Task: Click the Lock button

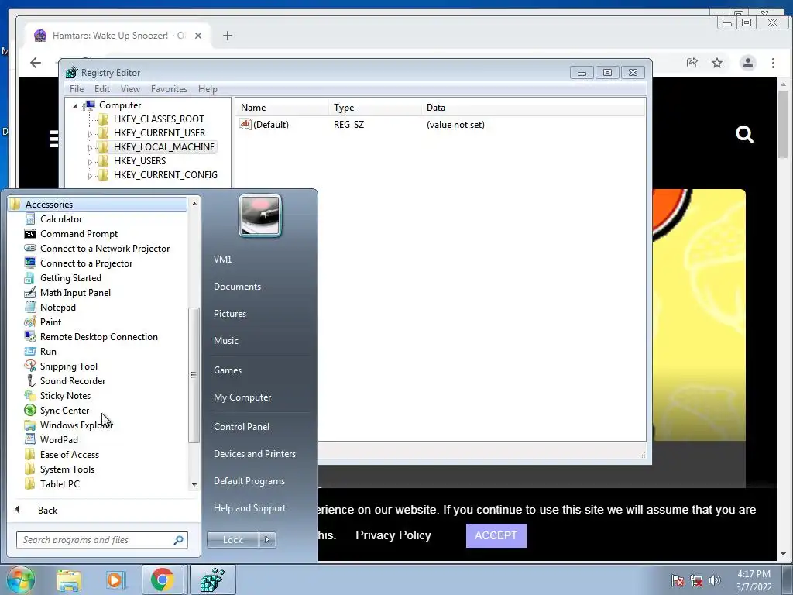Action: [232, 540]
